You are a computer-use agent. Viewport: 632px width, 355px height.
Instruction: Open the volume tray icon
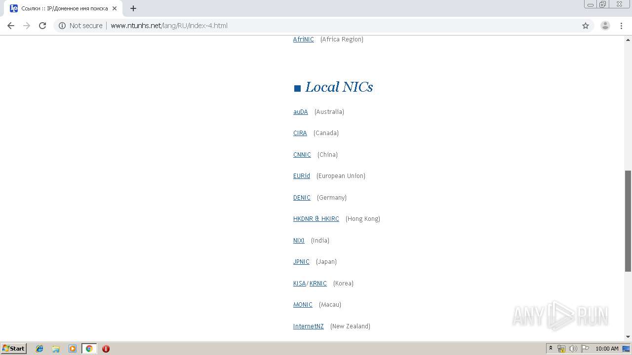tap(573, 349)
